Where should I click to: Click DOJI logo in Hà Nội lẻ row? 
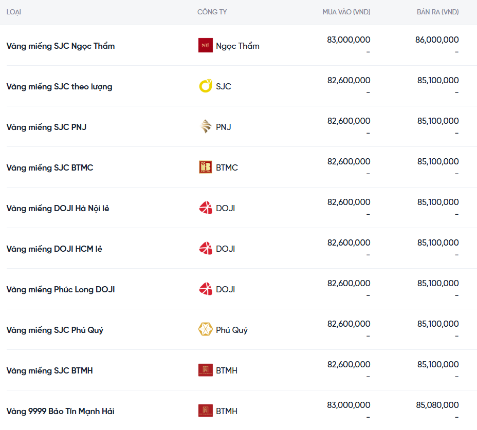(x=205, y=208)
